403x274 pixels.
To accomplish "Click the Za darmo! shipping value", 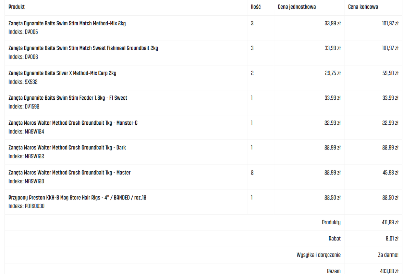I will [388, 255].
